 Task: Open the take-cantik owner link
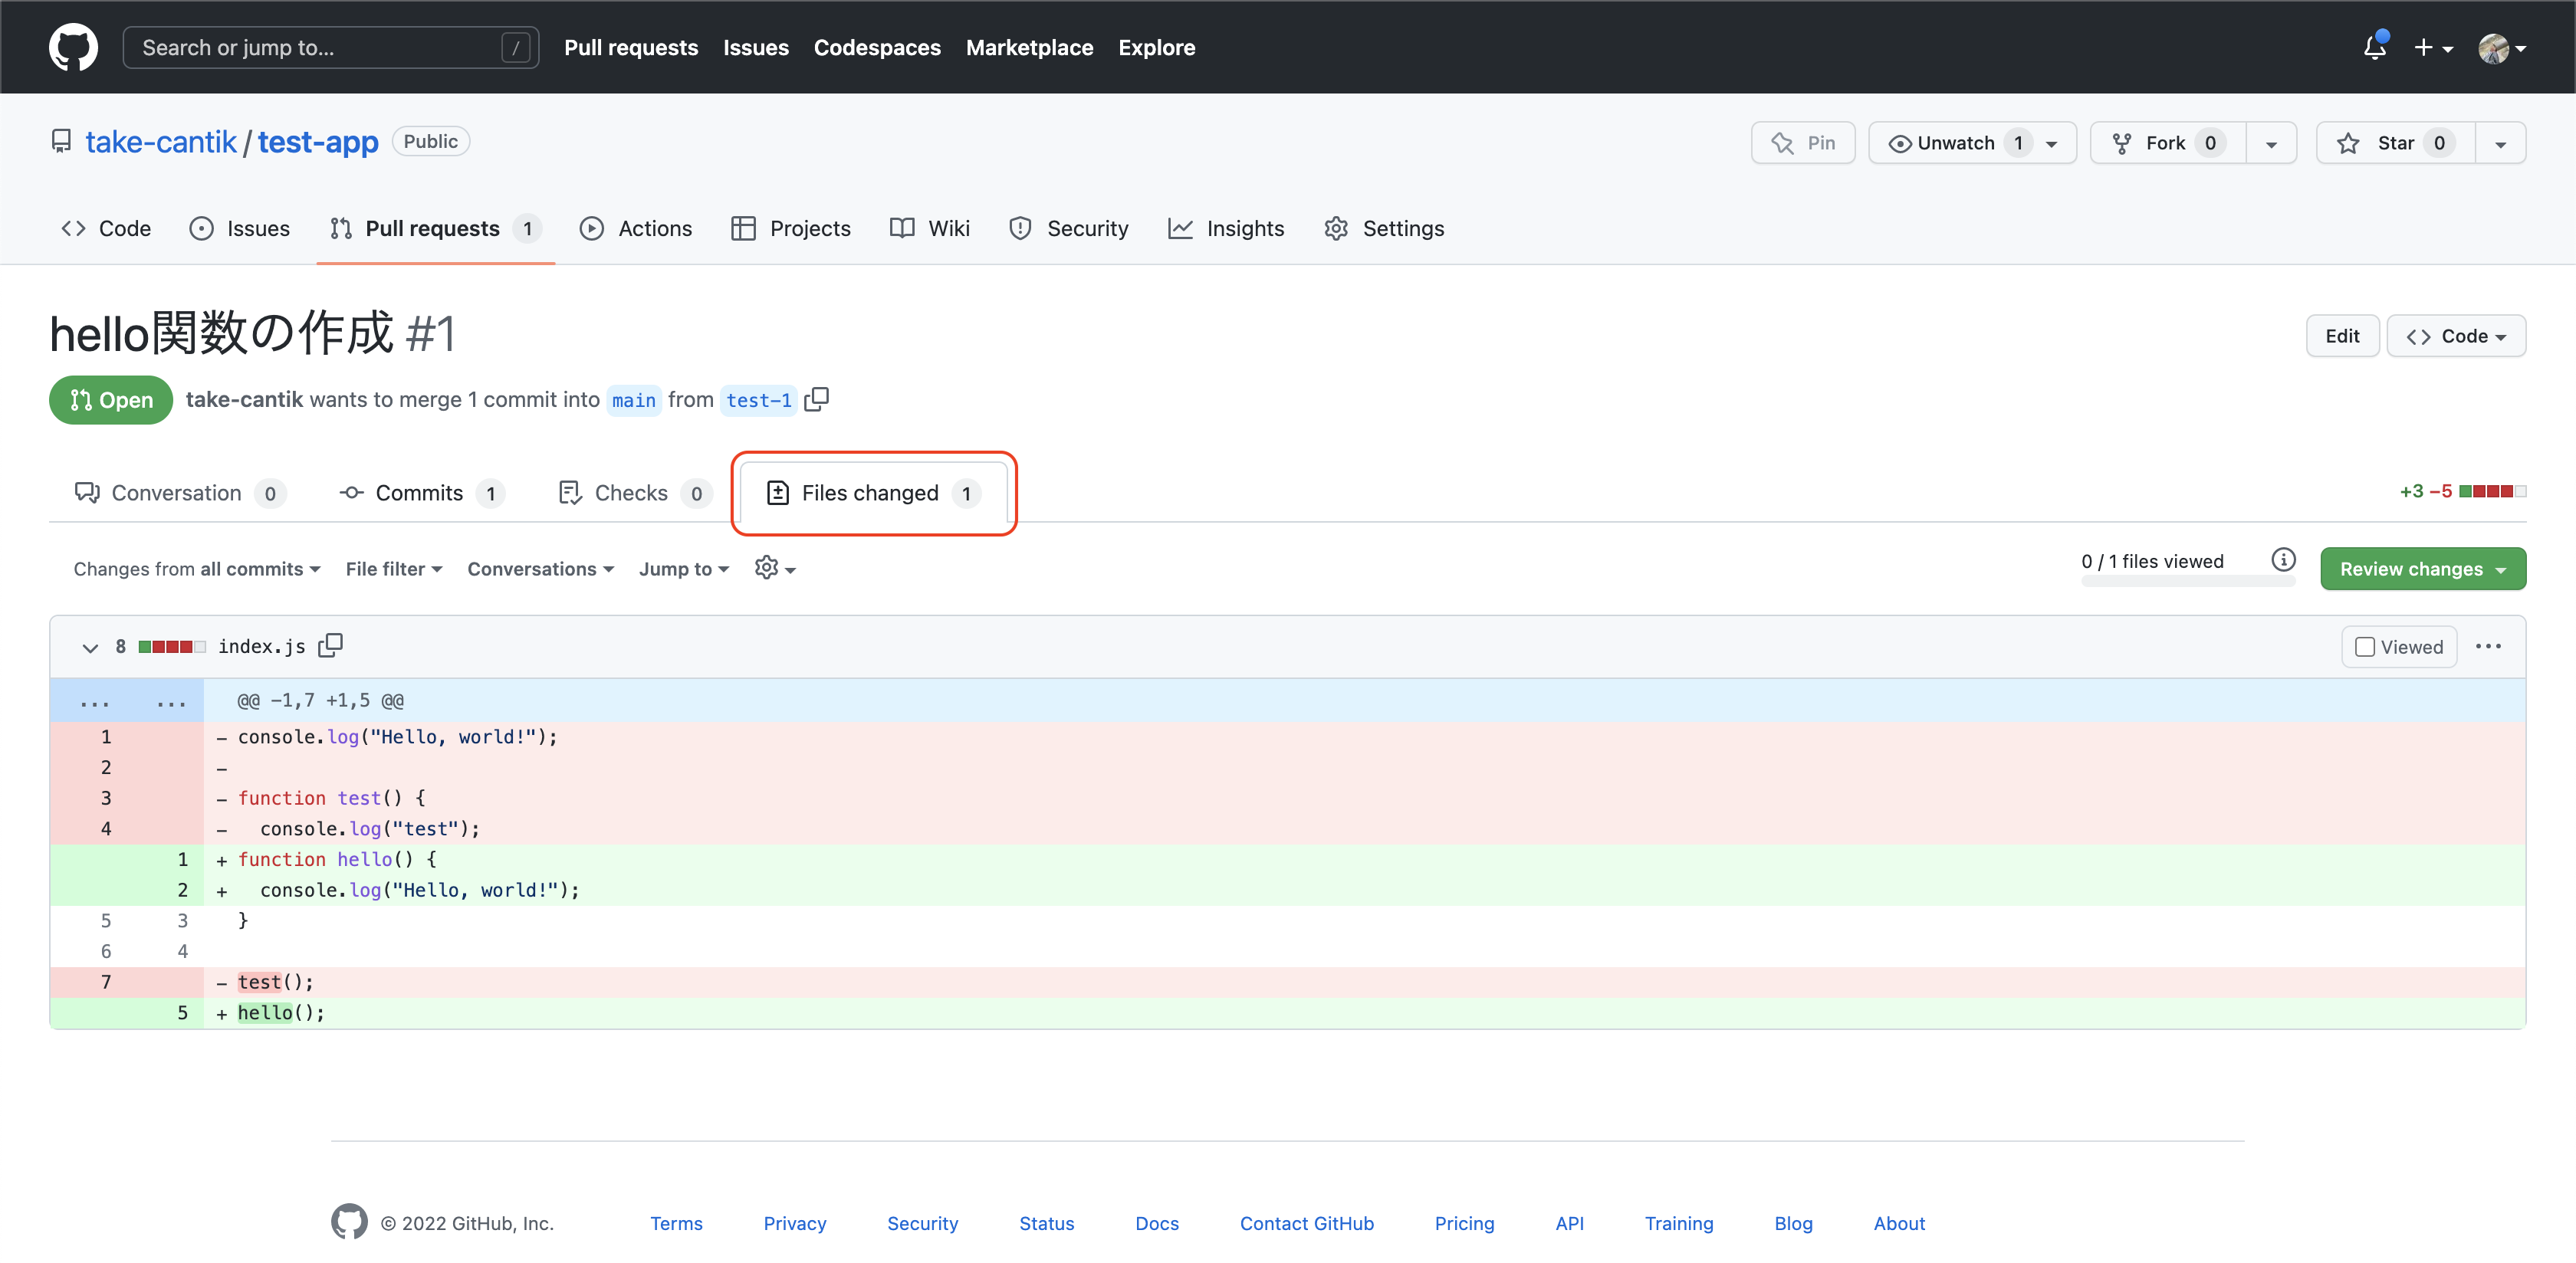161,142
